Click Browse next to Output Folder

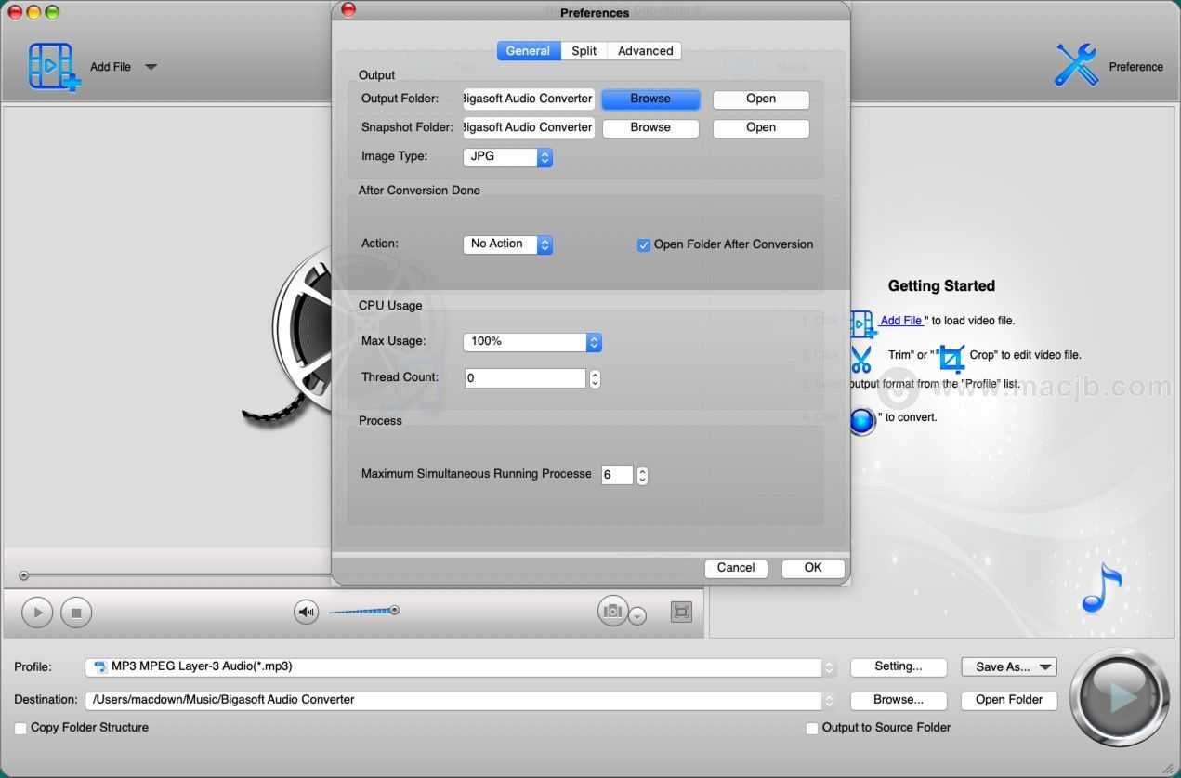[x=650, y=99]
